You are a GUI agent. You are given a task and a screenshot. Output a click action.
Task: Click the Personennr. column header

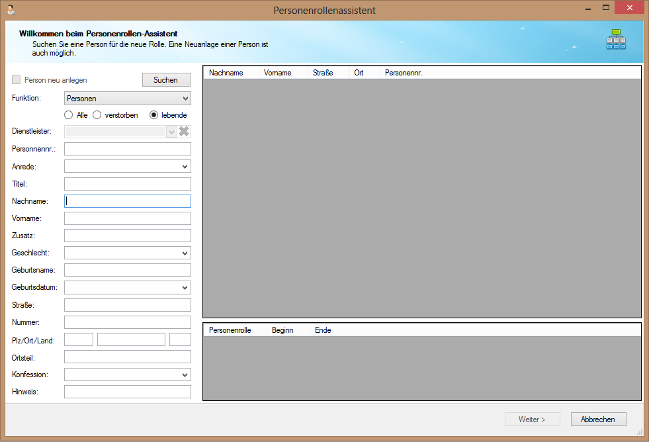pos(404,73)
